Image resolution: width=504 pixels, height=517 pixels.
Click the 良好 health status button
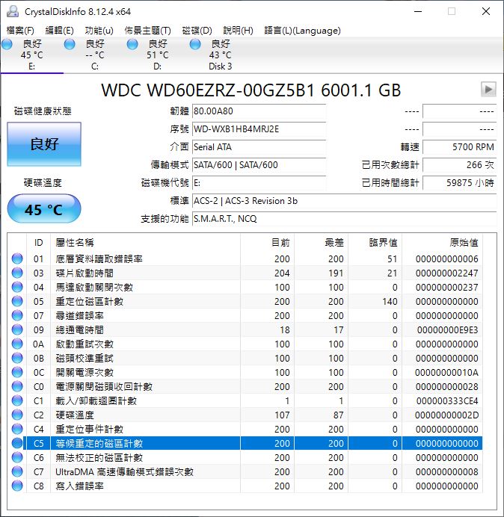click(44, 144)
